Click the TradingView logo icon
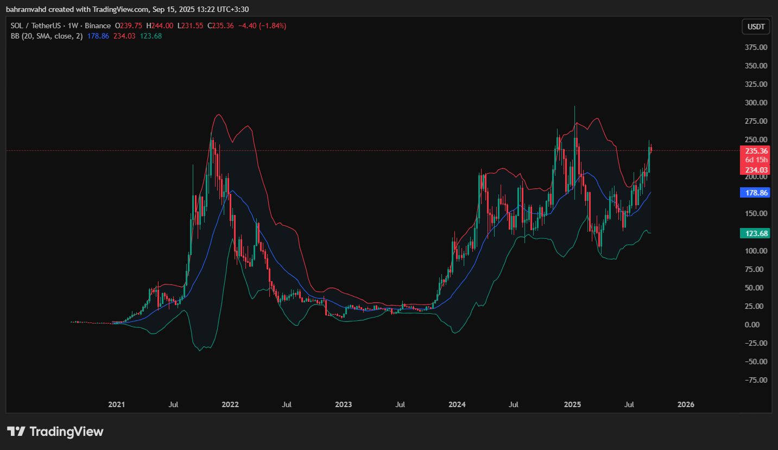The image size is (778, 450). tap(16, 432)
